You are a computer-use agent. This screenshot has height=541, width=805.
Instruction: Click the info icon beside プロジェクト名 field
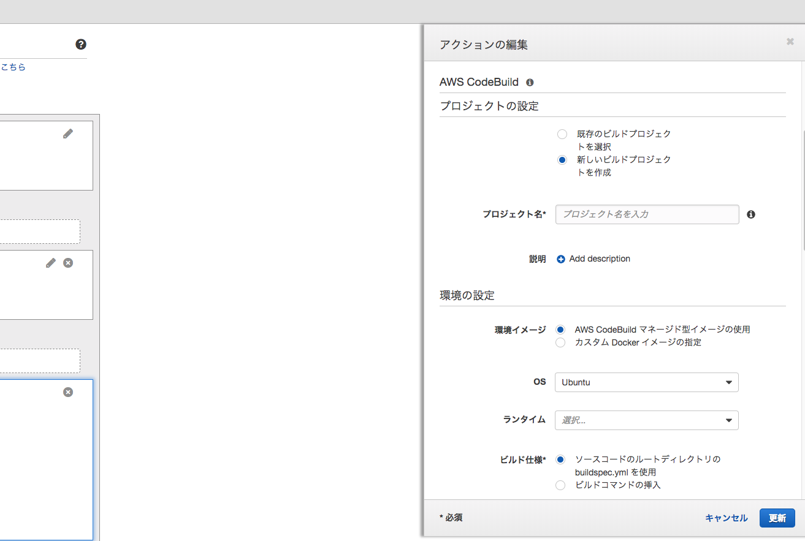(x=750, y=214)
